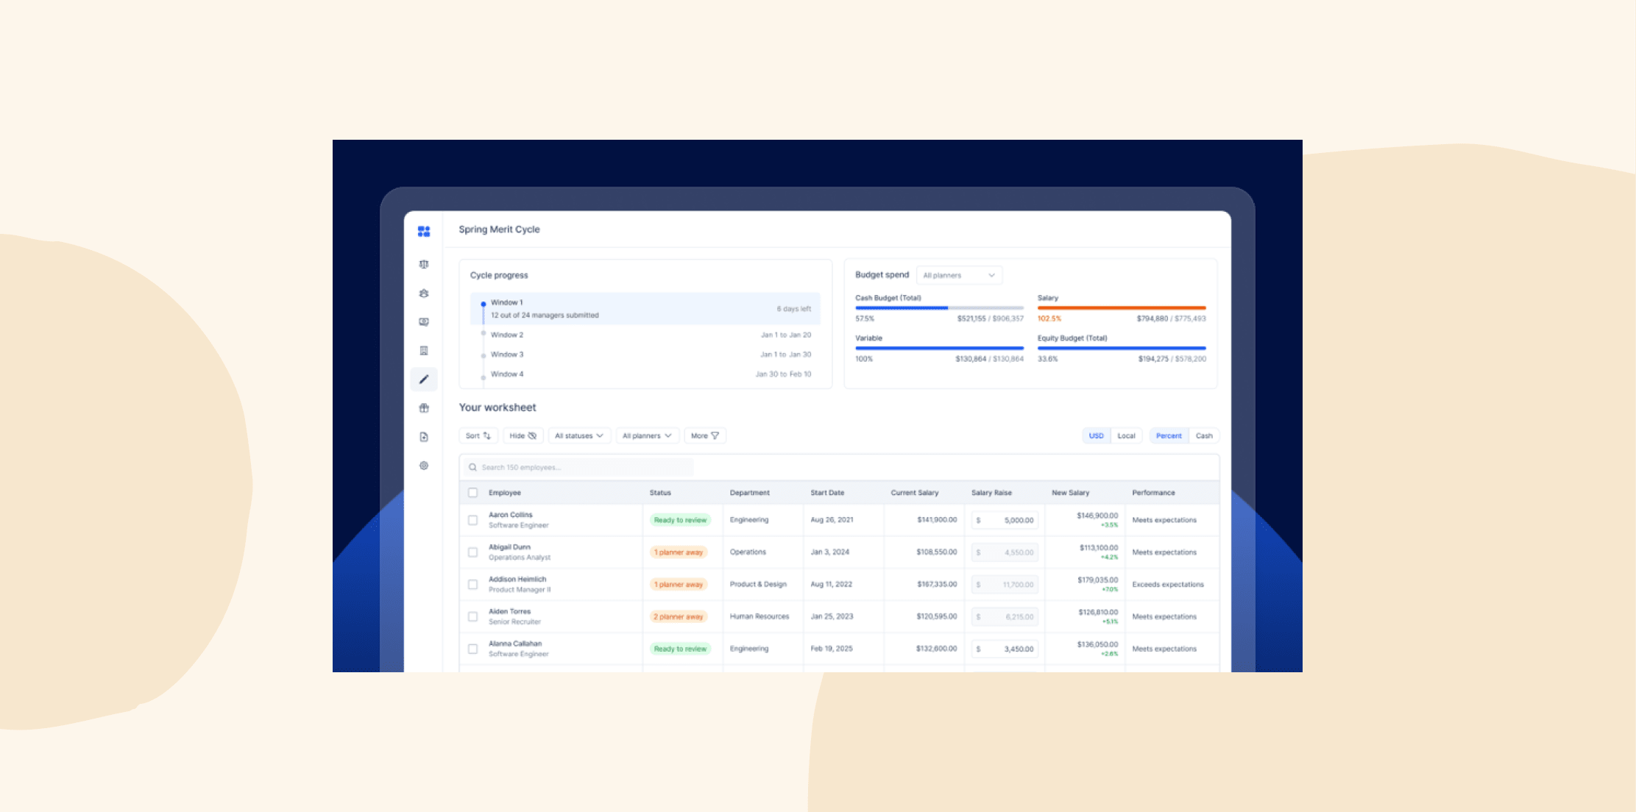1636x812 pixels.
Task: Open the settings gear sidebar icon
Action: (x=424, y=466)
